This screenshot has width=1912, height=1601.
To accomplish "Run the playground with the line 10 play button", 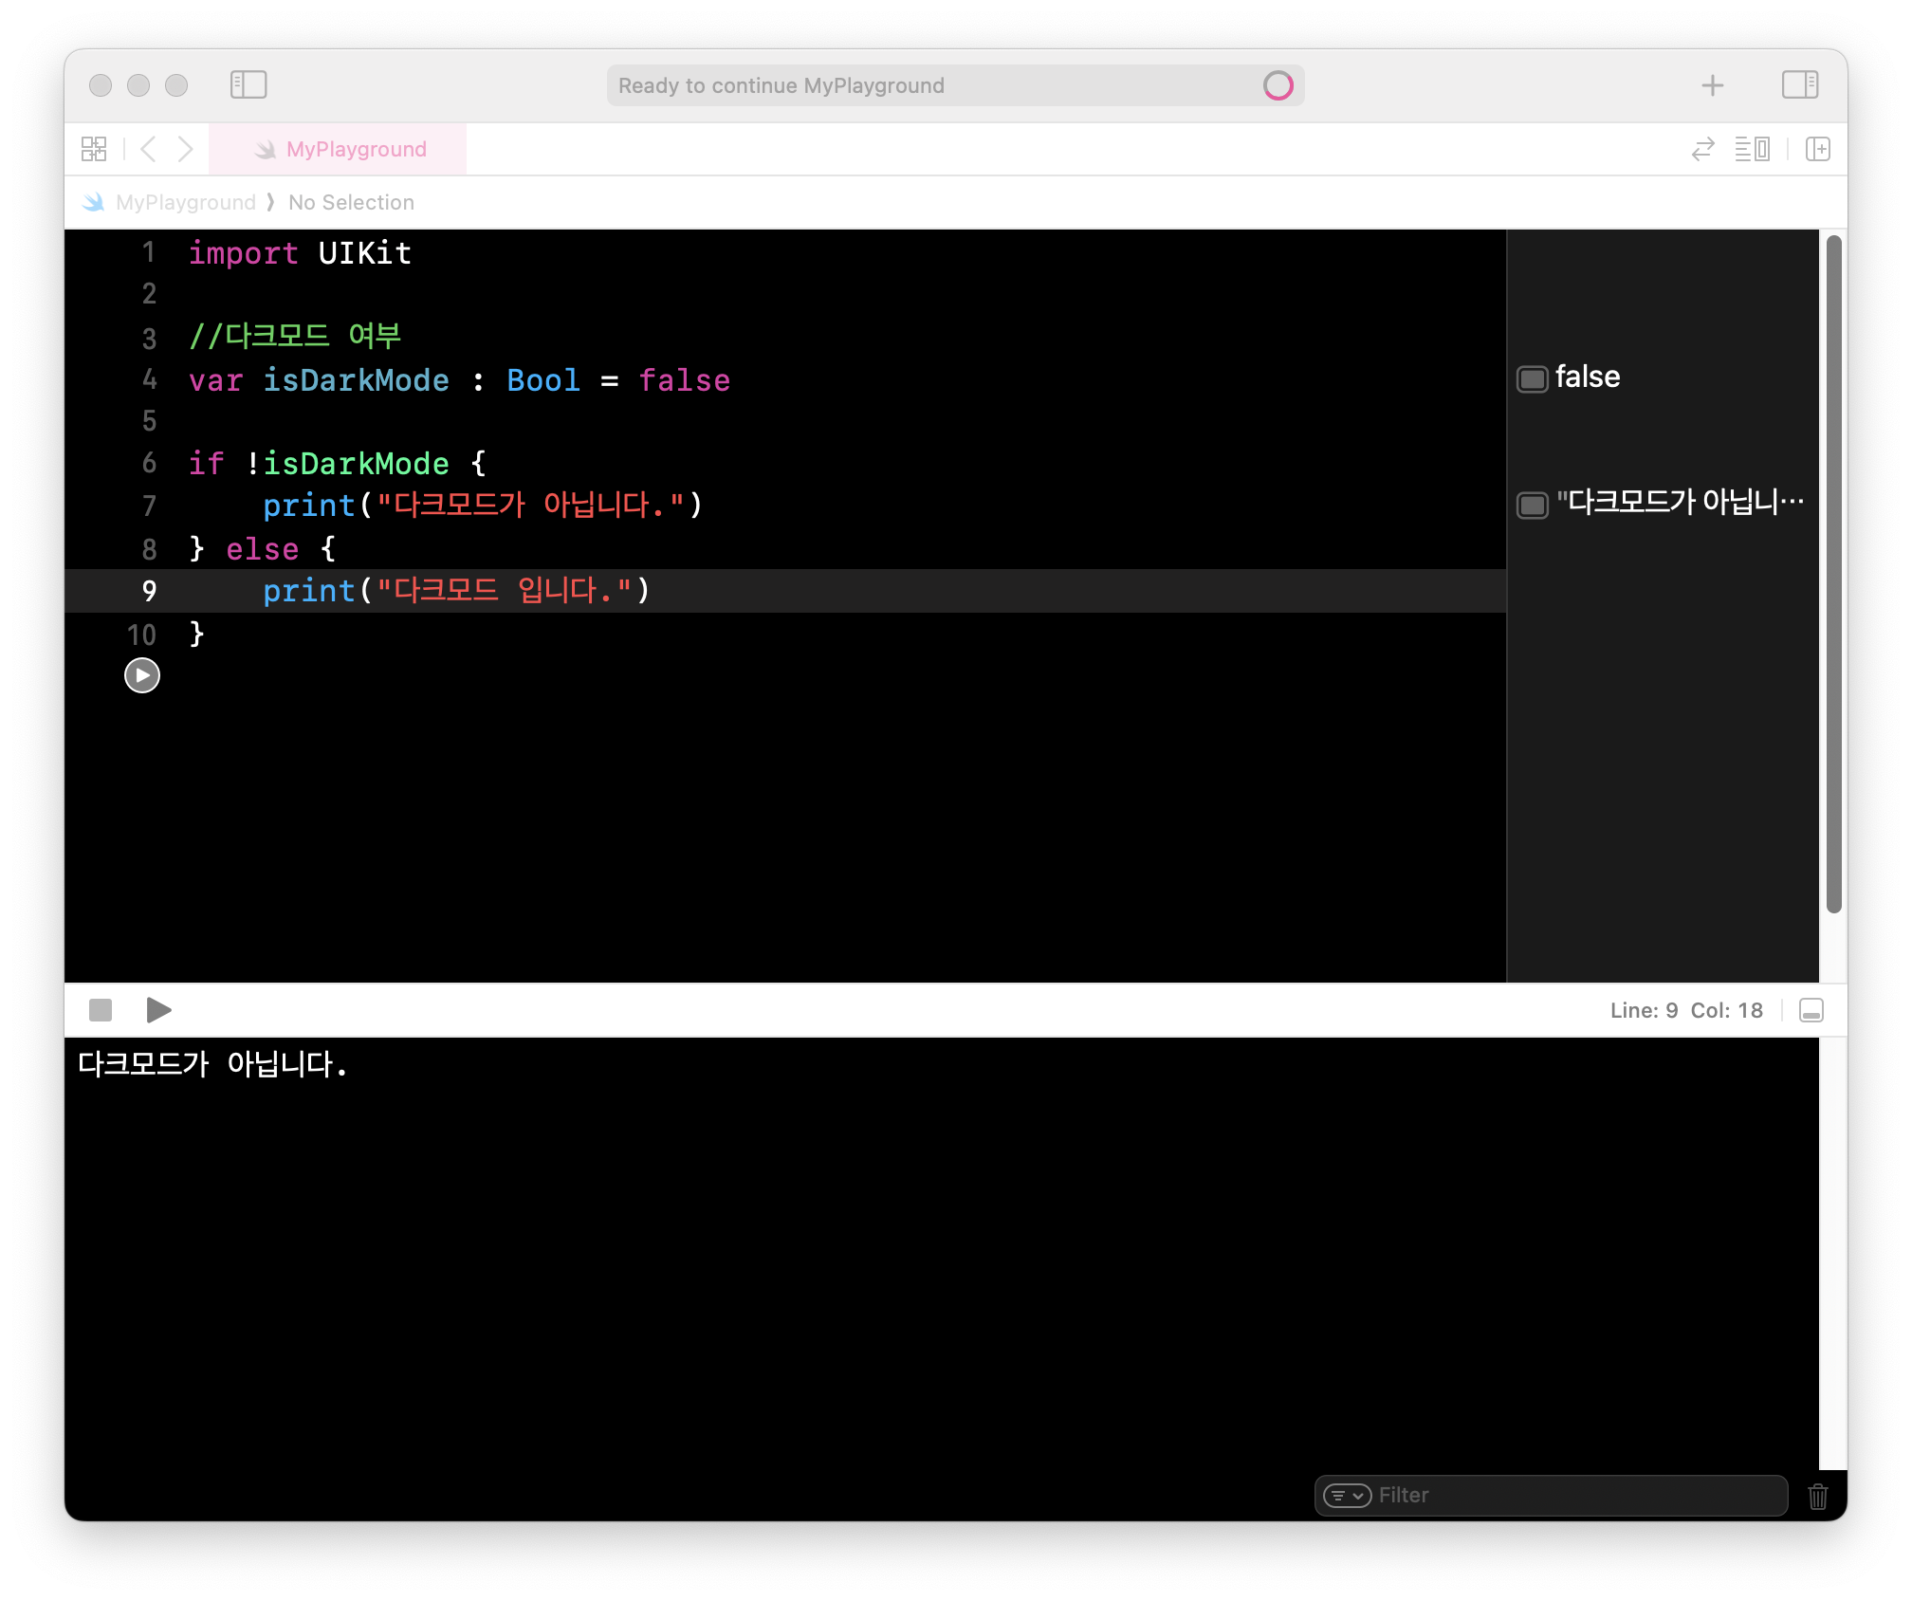I will point(142,675).
